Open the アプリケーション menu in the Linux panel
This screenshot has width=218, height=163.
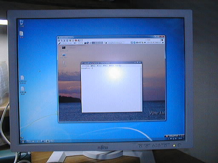point(66,43)
